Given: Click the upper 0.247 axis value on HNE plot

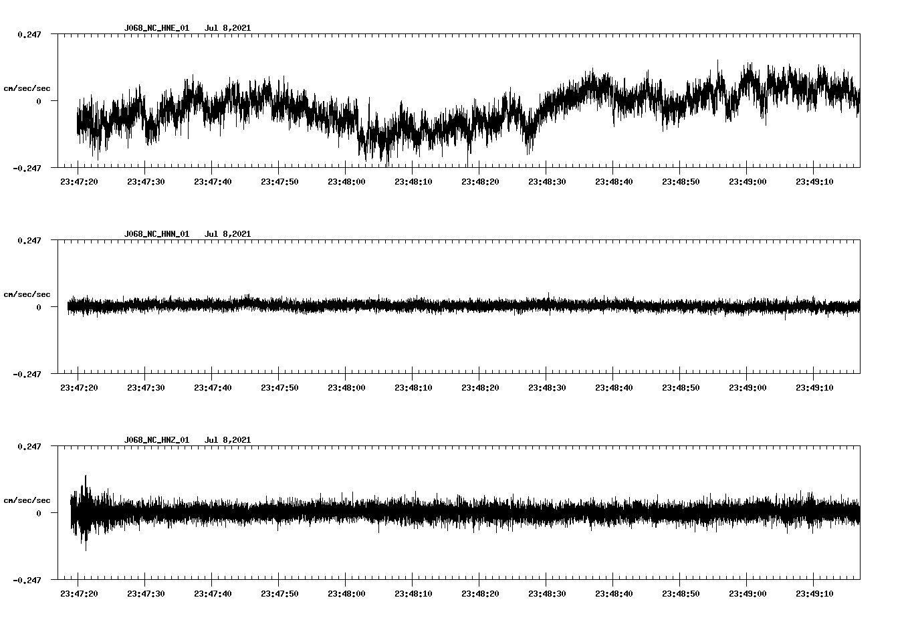Looking at the screenshot, I should pos(29,34).
